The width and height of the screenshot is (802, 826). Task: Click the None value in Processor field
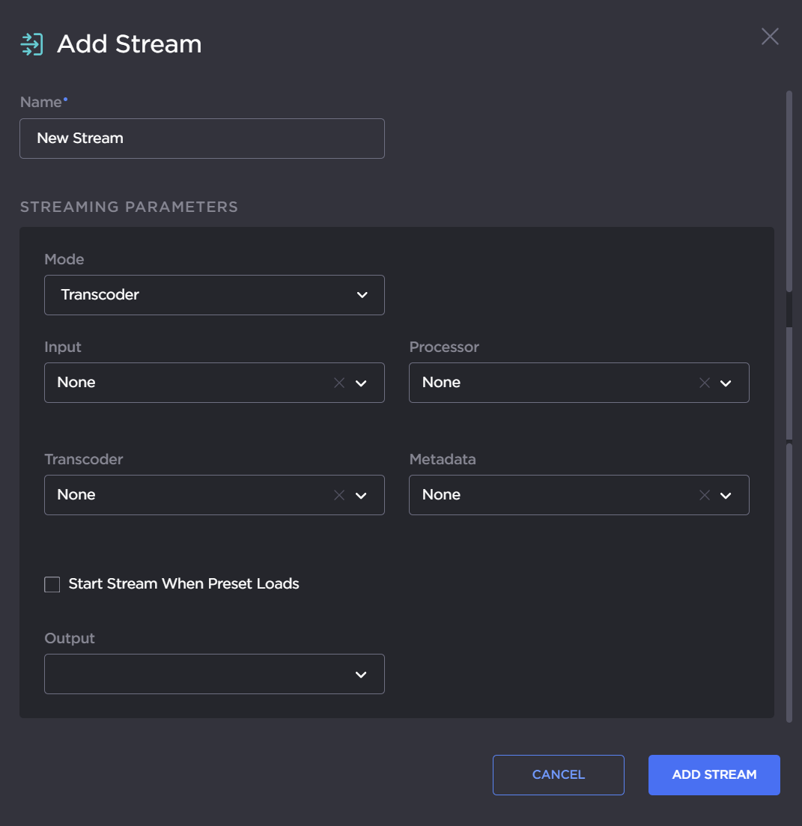pyautogui.click(x=441, y=383)
